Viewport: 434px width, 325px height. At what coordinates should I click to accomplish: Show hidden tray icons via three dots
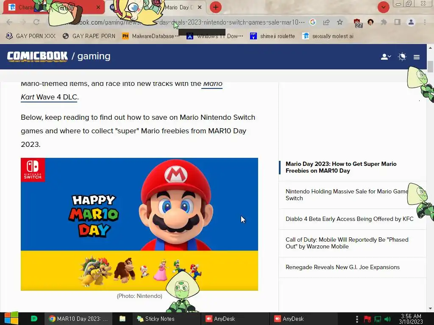point(357,319)
